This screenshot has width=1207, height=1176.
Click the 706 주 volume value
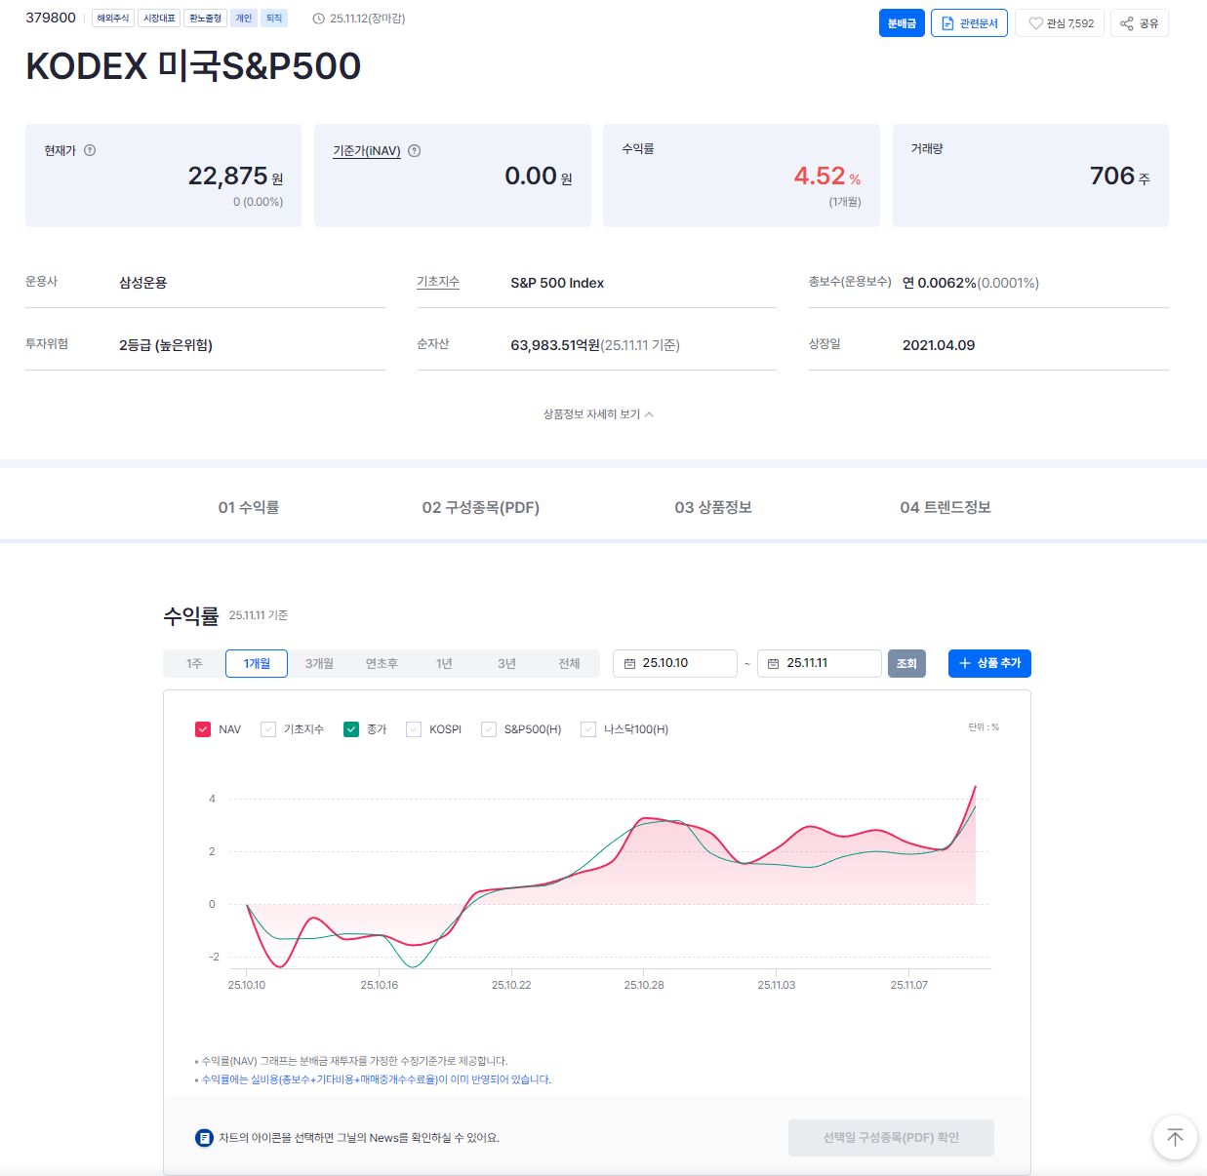click(x=1120, y=176)
